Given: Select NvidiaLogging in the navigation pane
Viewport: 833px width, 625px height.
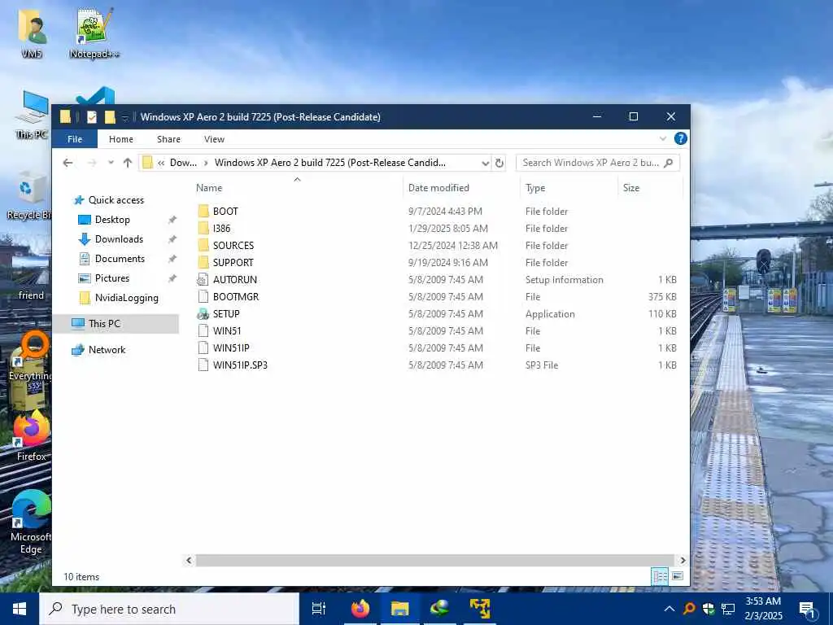Looking at the screenshot, I should pyautogui.click(x=126, y=298).
